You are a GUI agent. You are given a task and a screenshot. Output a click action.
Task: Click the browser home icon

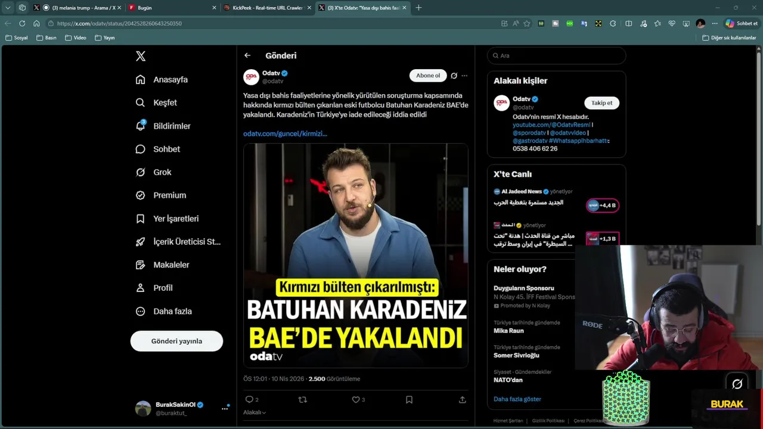click(x=36, y=23)
